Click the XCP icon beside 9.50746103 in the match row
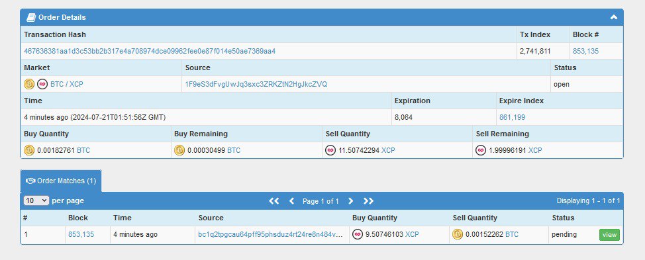645x260 pixels. point(358,235)
